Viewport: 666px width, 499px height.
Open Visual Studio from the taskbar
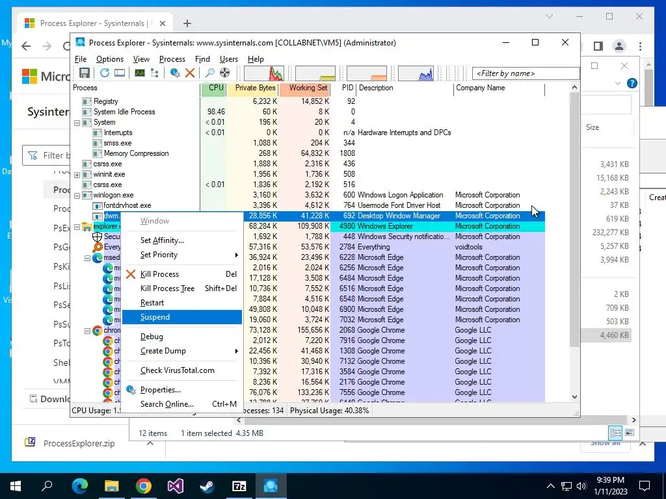click(176, 485)
